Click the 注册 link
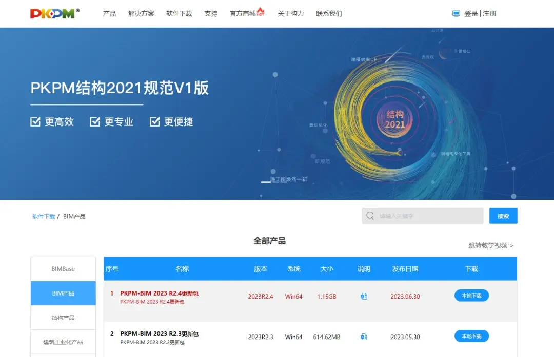The width and height of the screenshot is (554, 357). [x=489, y=14]
